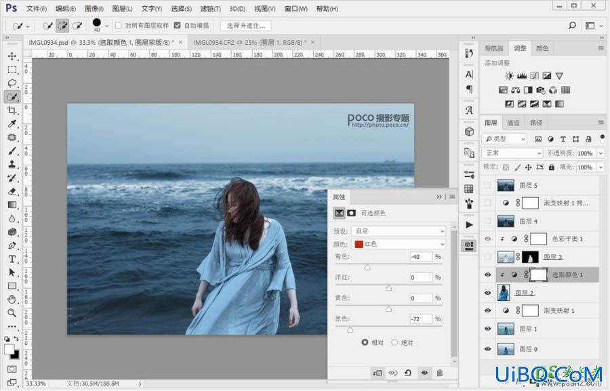610x391 pixels.
Task: Select the Eraser tool
Action: point(12,191)
